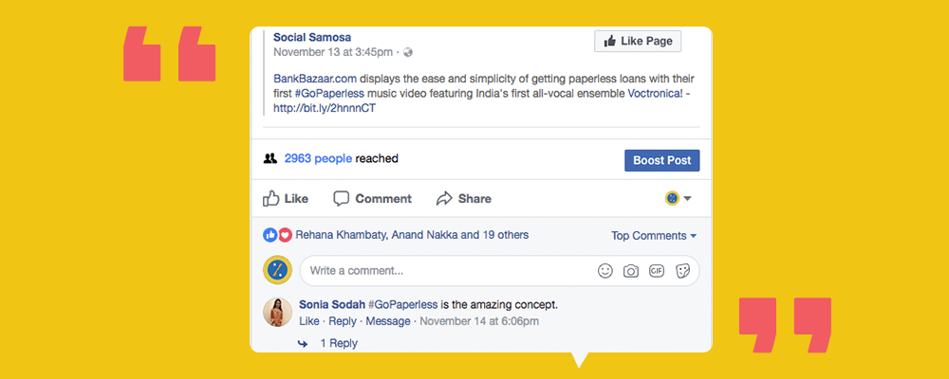Open the GIF picker icon

tap(657, 271)
